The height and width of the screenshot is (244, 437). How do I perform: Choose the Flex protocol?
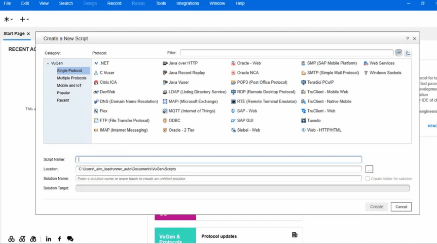pos(100,111)
